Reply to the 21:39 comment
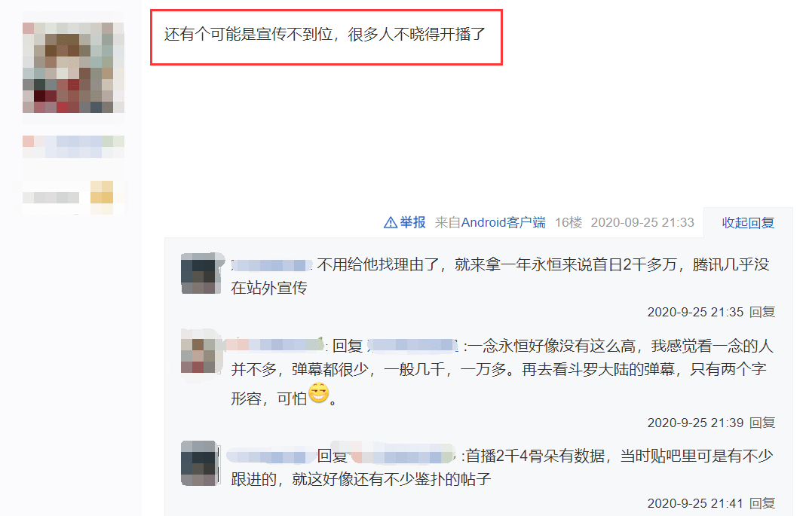This screenshot has width=803, height=516. click(762, 423)
